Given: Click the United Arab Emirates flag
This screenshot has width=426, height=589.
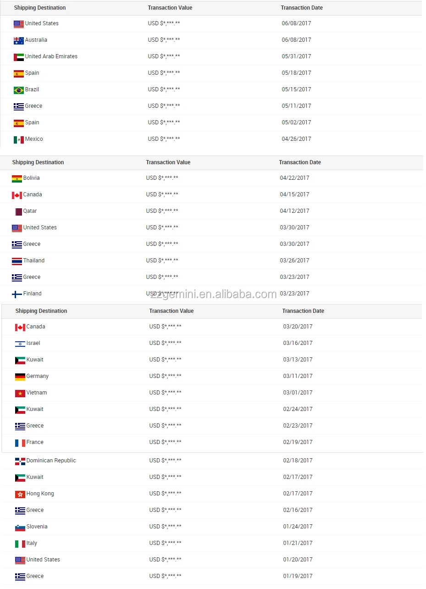Looking at the screenshot, I should click(19, 57).
